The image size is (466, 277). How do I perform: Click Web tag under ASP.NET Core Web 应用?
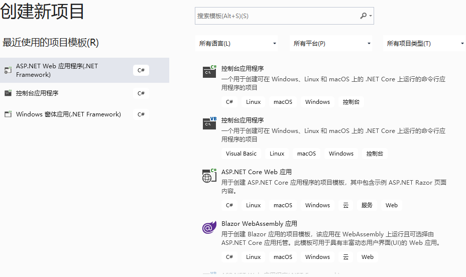[x=391, y=205]
